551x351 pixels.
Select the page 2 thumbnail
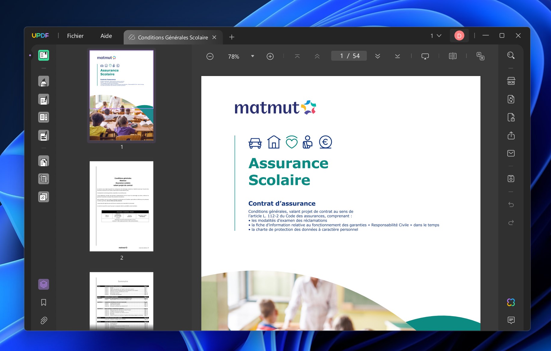[122, 206]
